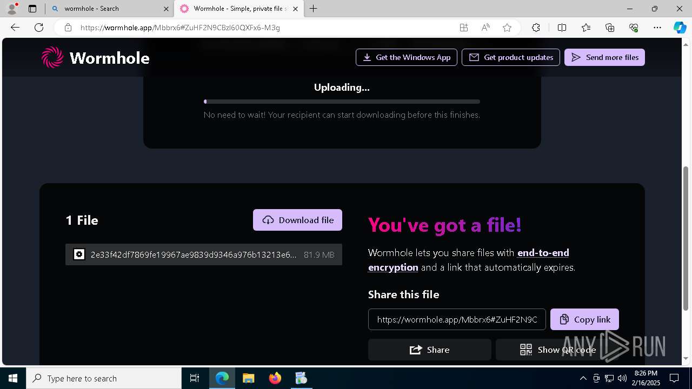Select the Wormhole - Simple, private file tab
Viewport: 692px width, 389px height.
click(x=239, y=9)
